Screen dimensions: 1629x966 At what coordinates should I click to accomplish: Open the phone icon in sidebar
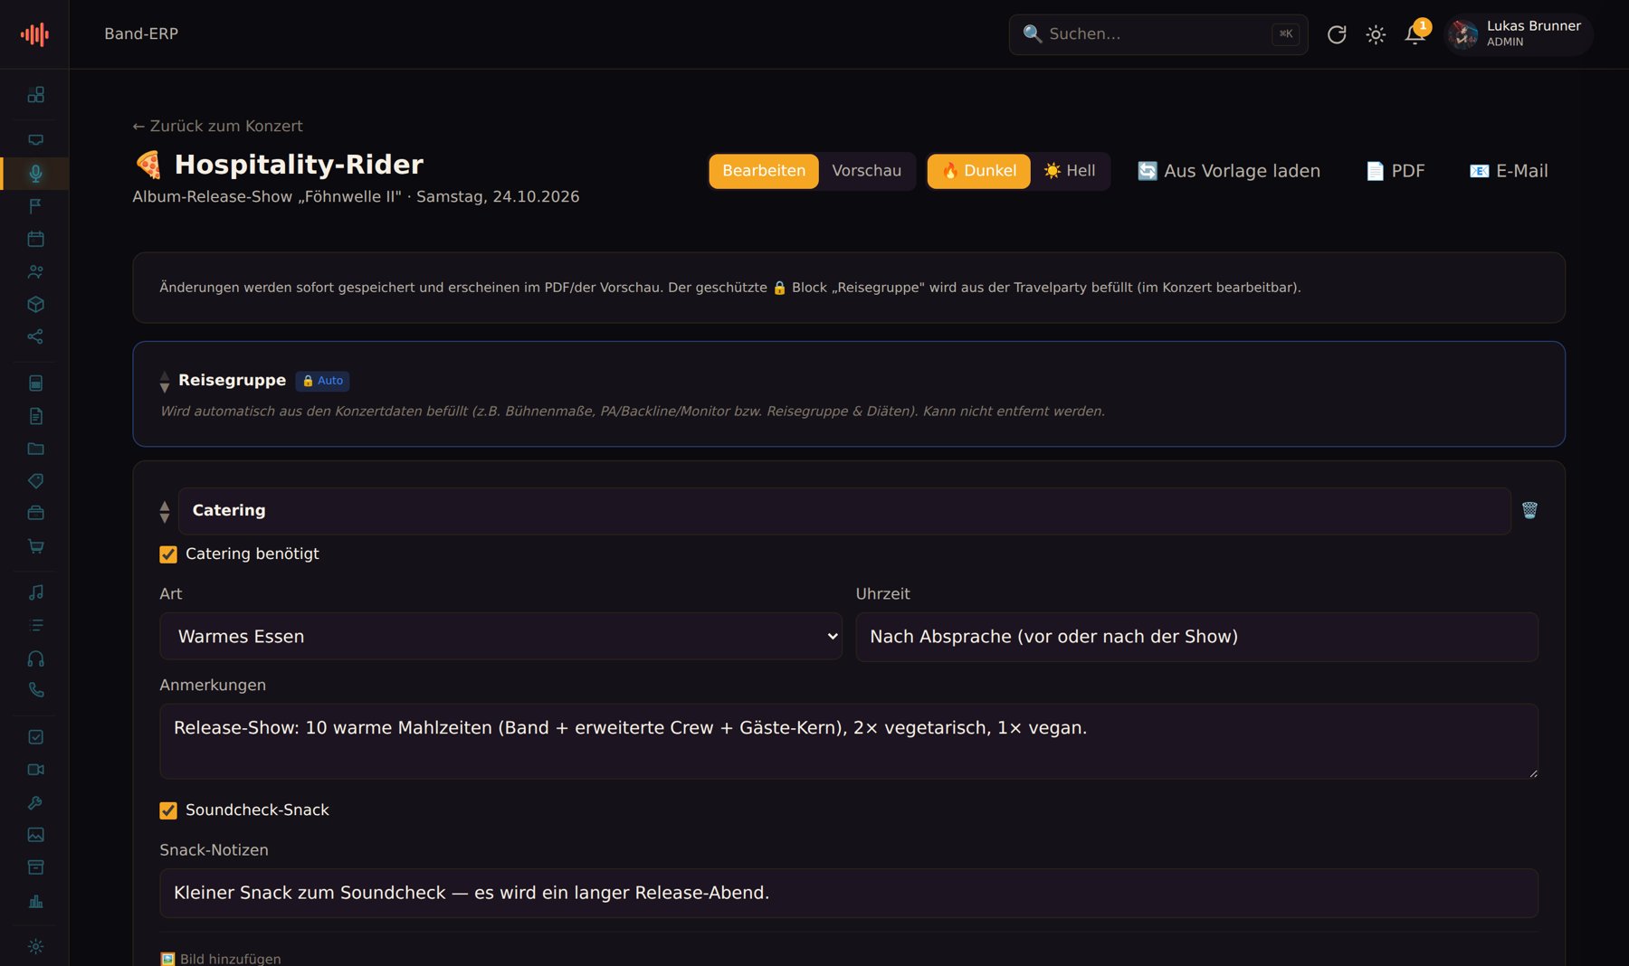[x=35, y=690]
